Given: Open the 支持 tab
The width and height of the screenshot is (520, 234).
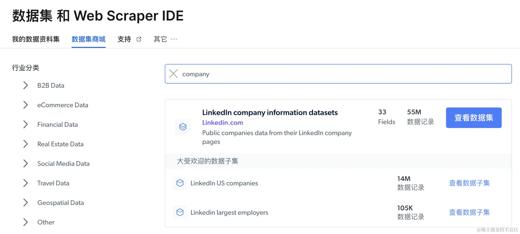Looking at the screenshot, I should 124,39.
